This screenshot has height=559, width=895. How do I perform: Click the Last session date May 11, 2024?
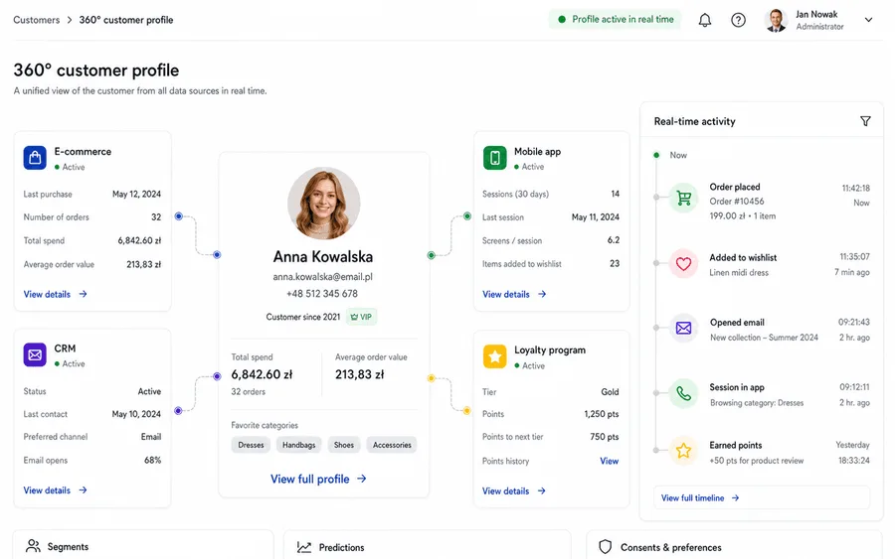click(596, 217)
